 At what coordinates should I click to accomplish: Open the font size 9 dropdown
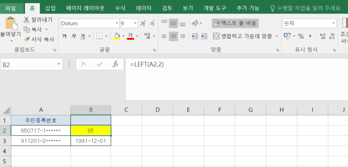135,23
